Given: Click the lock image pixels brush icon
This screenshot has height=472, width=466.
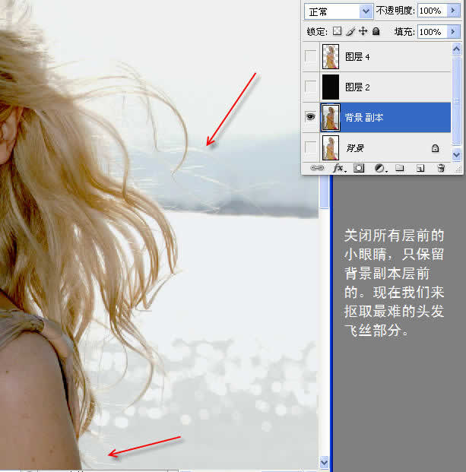Looking at the screenshot, I should [x=350, y=31].
